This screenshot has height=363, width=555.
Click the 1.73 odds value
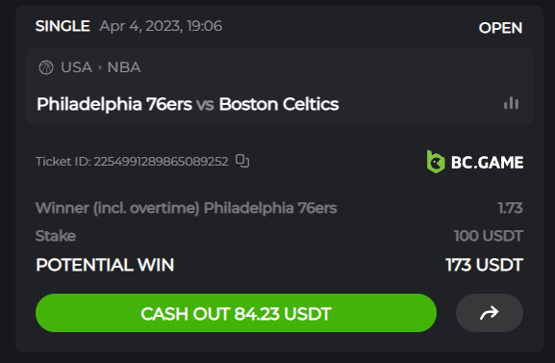[510, 208]
